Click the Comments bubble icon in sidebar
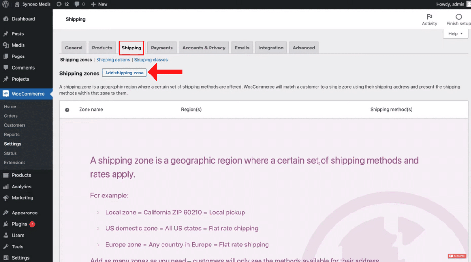This screenshot has height=262, width=471. tap(6, 67)
